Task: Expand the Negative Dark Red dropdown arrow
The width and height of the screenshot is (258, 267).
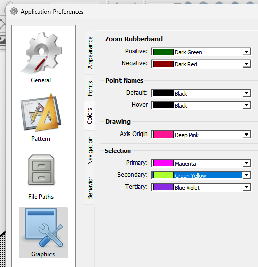Action: (x=246, y=64)
